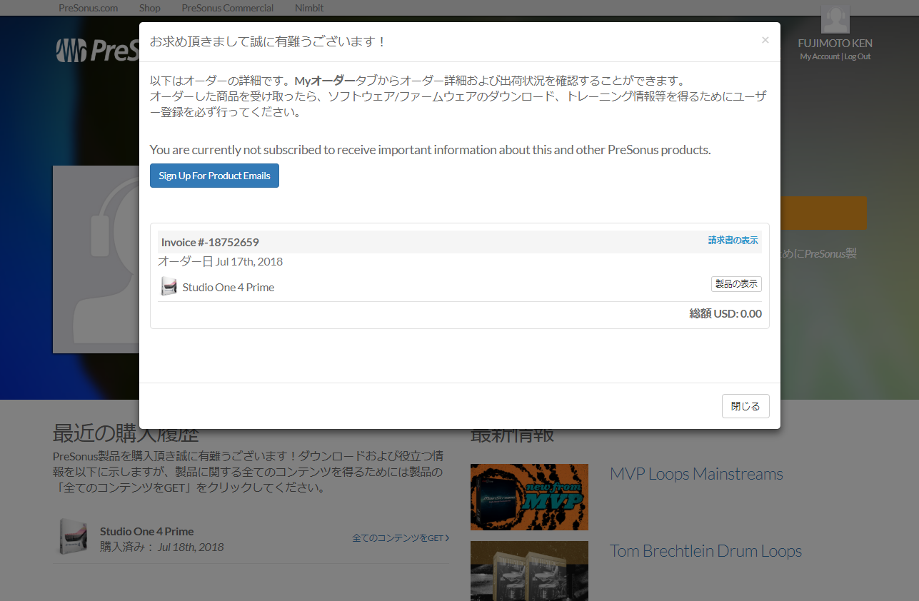This screenshot has width=919, height=601.
Task: Open MVP Loops Mainstreams thumbnail
Action: click(529, 497)
